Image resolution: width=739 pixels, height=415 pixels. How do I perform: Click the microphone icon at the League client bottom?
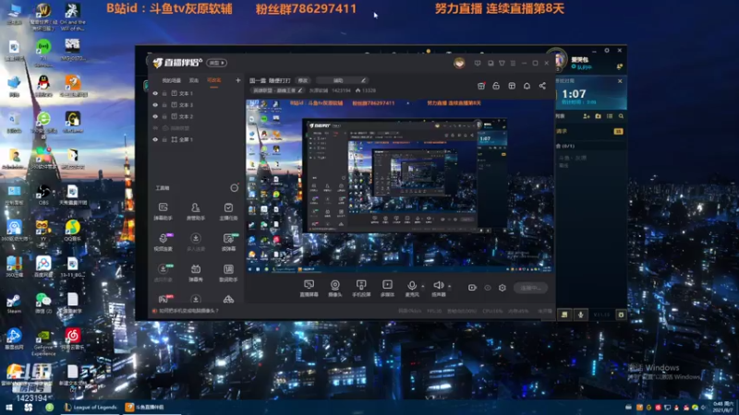pos(581,314)
